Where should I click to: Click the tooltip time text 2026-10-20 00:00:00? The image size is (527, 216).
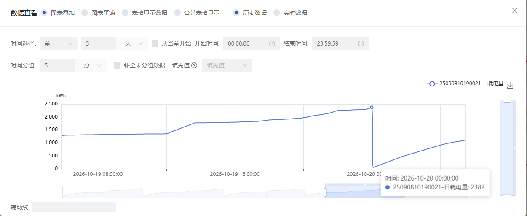pyautogui.click(x=429, y=178)
